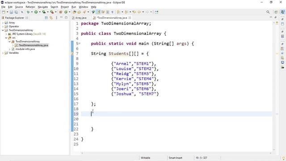Image resolution: width=286 pixels, height=161 pixels.
Task: Click the green Run button icon
Action: pyautogui.click(x=36, y=12)
